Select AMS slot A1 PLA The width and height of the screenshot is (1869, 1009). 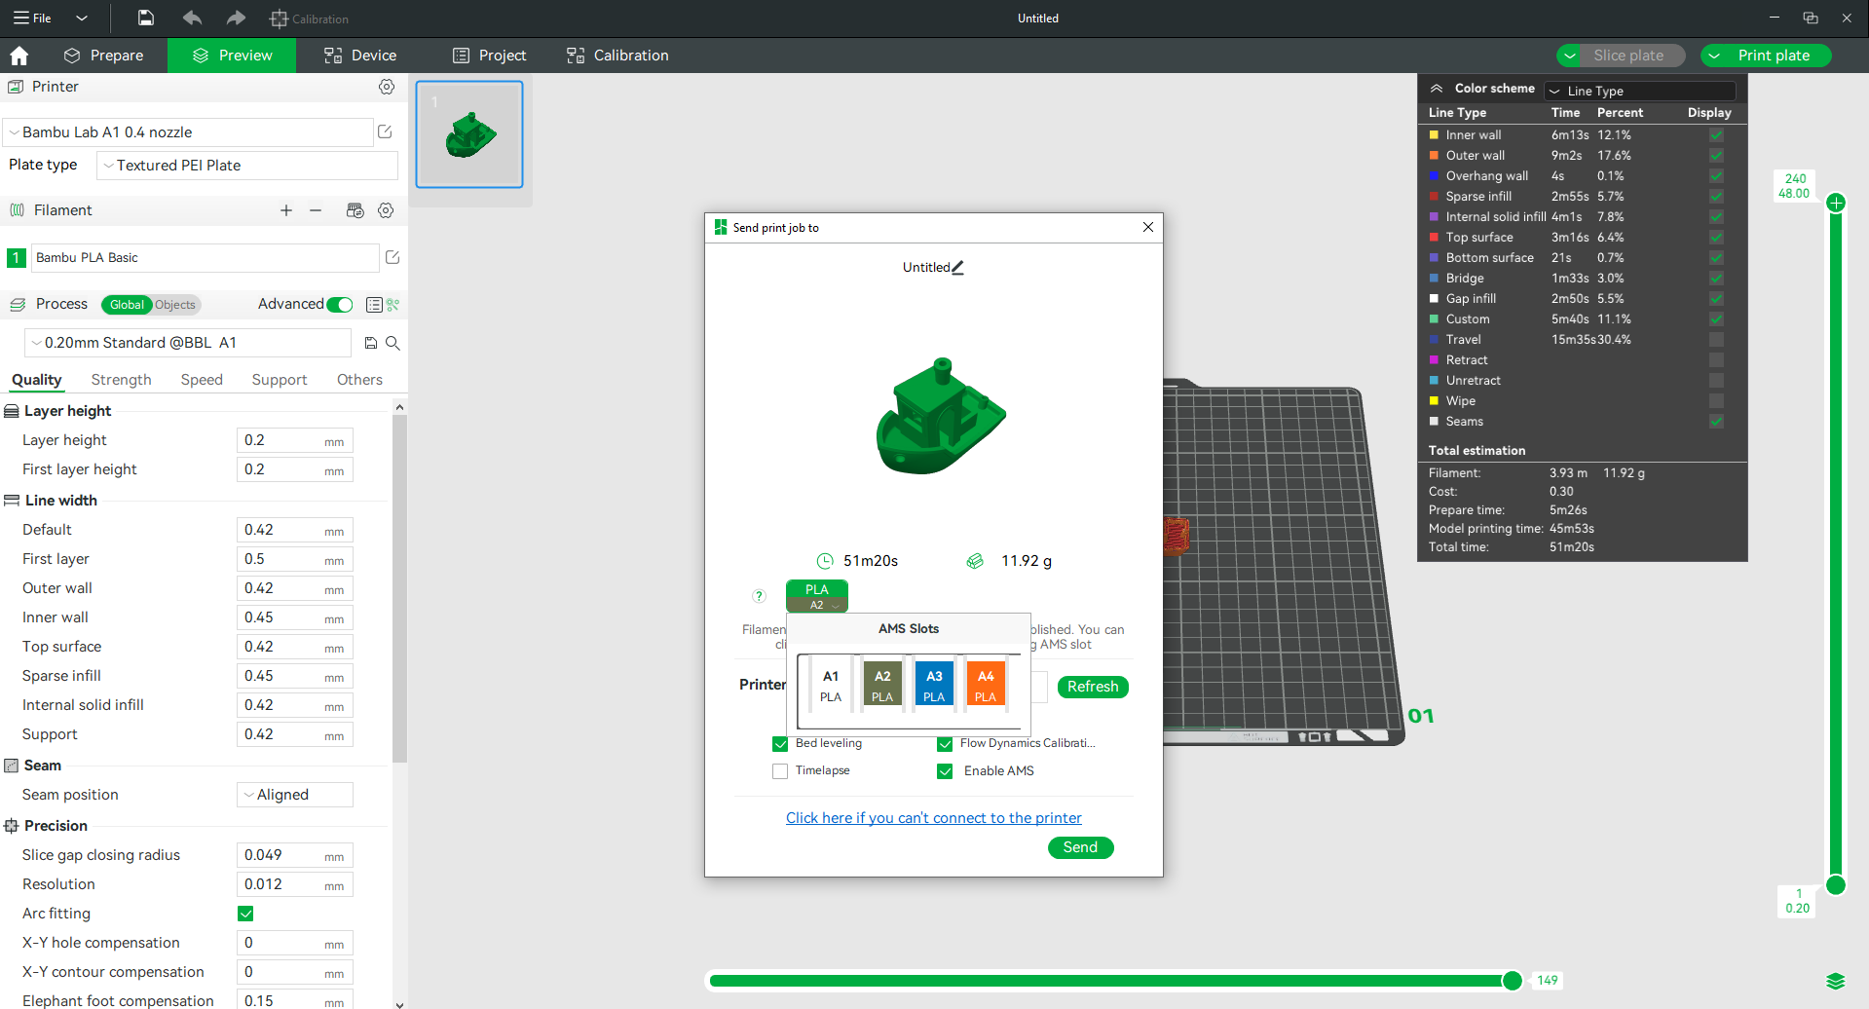coord(831,686)
